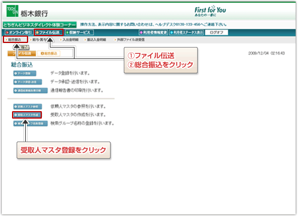The image size is (298, 216).
Task: Select the 入出金明細 submenu item
Action: (x=69, y=40)
